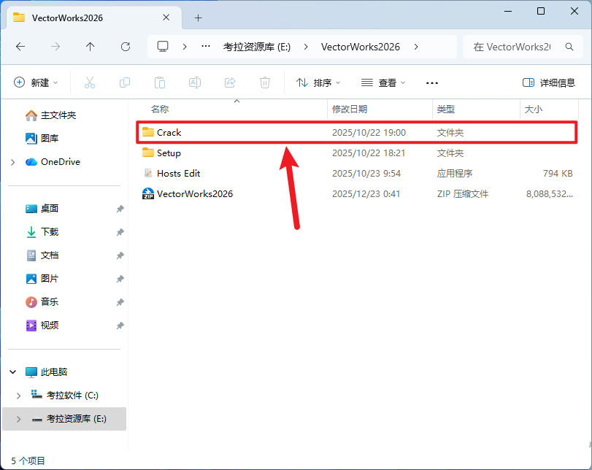This screenshot has width=592, height=470.
Task: Expand the 考拉资源库 (E:) drive node
Action: (18, 419)
